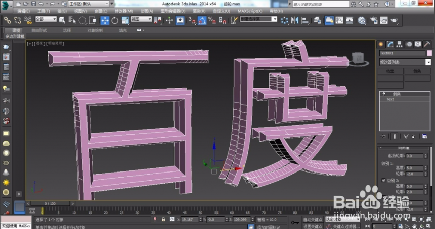The height and width of the screenshot is (229, 435).
Task: Toggle the 3D Snaps button
Action: pos(192,20)
